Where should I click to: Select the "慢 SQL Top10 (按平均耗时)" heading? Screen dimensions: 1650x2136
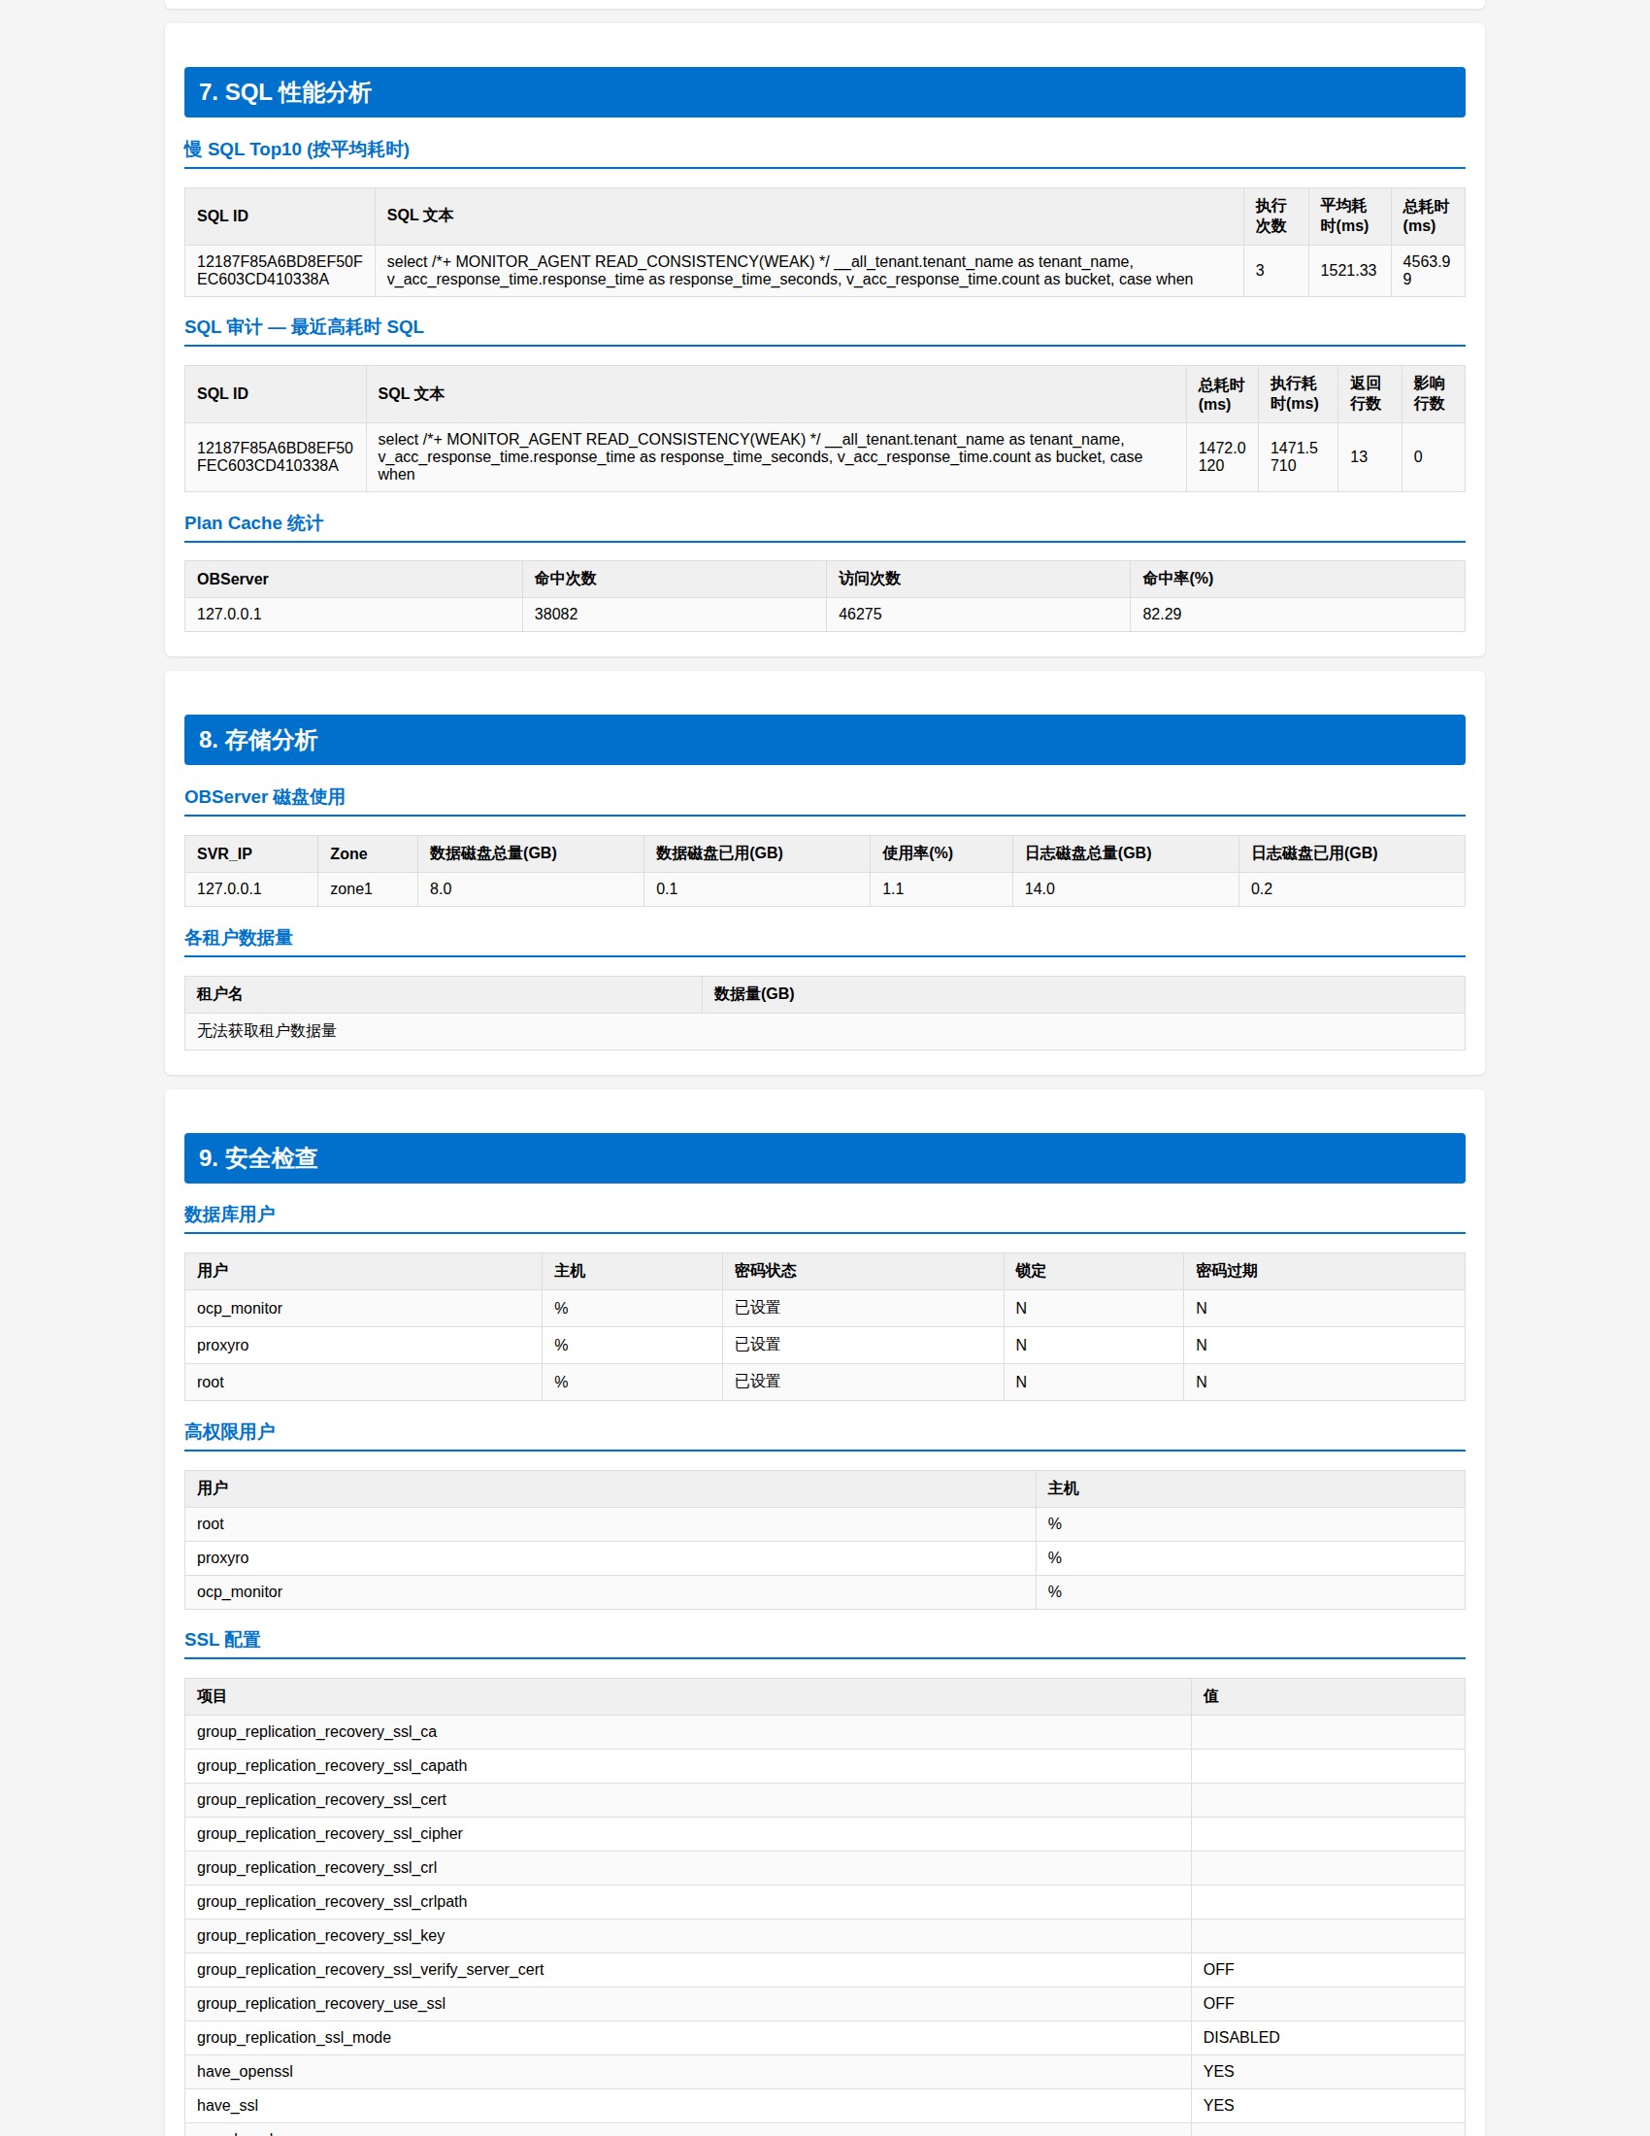tap(296, 149)
